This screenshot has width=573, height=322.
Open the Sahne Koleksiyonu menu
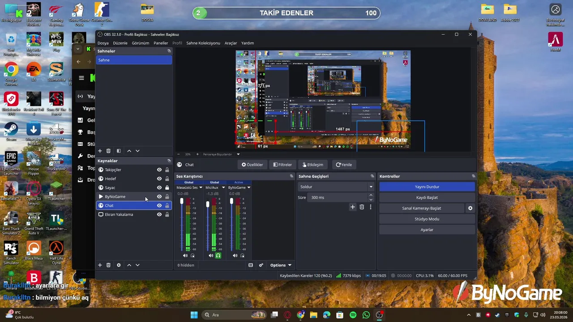[x=203, y=43]
